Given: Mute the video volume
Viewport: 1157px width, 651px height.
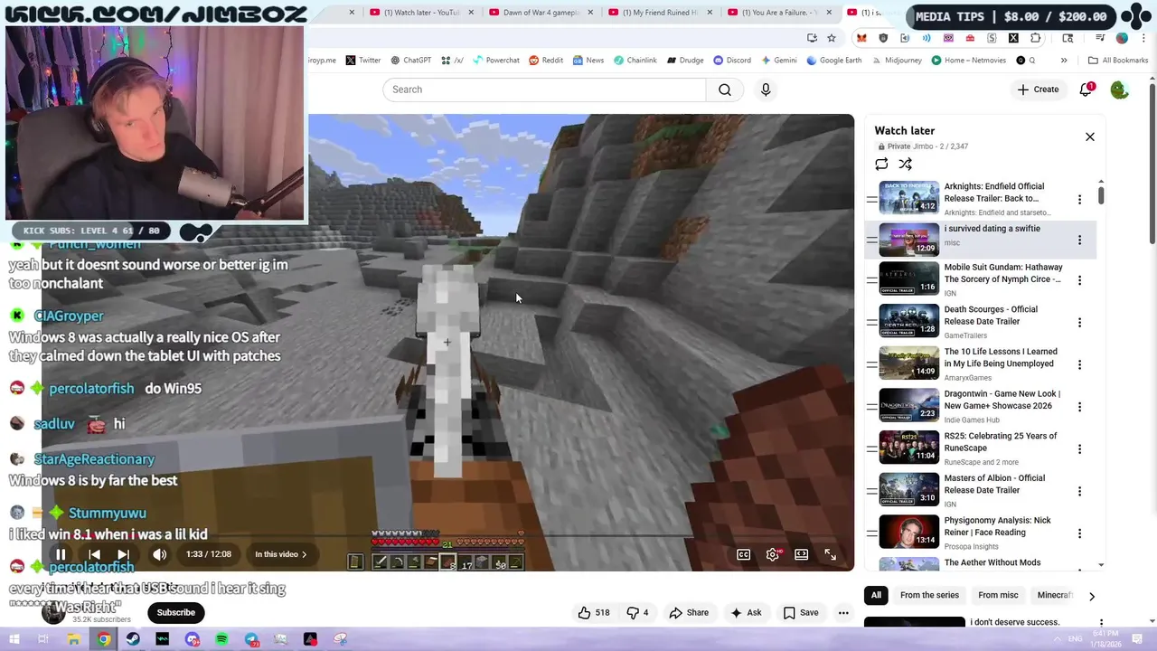Looking at the screenshot, I should (159, 554).
